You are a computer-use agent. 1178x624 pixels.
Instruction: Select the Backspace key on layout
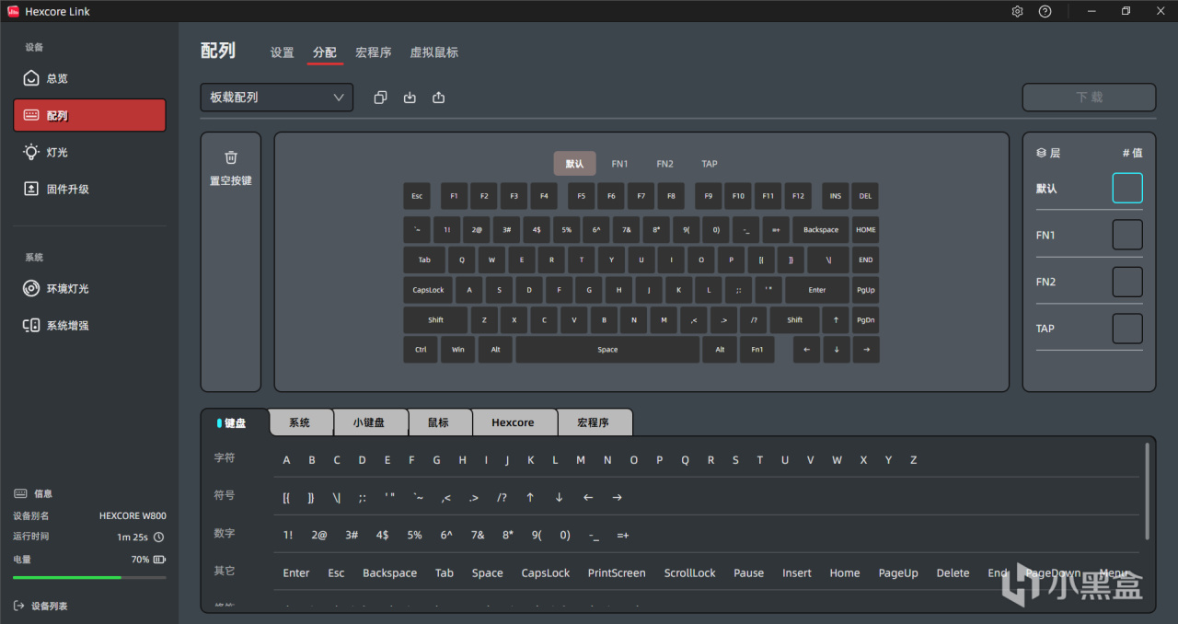[x=821, y=230]
